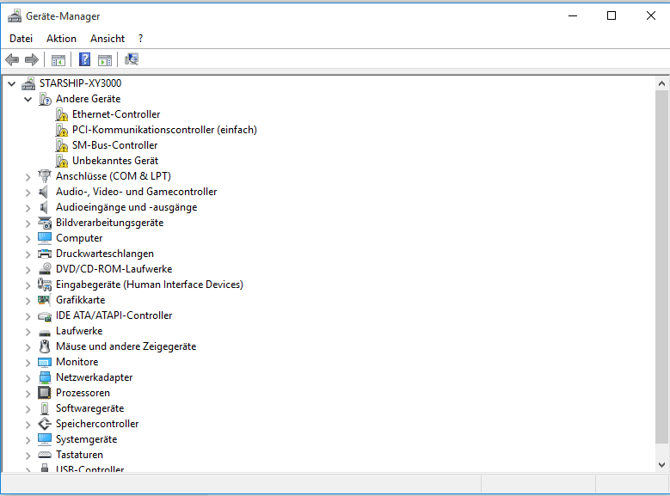Screen dimensions: 670x496
Task: Select PCI-Kommunikationscontroller (einfach) entry
Action: click(164, 130)
